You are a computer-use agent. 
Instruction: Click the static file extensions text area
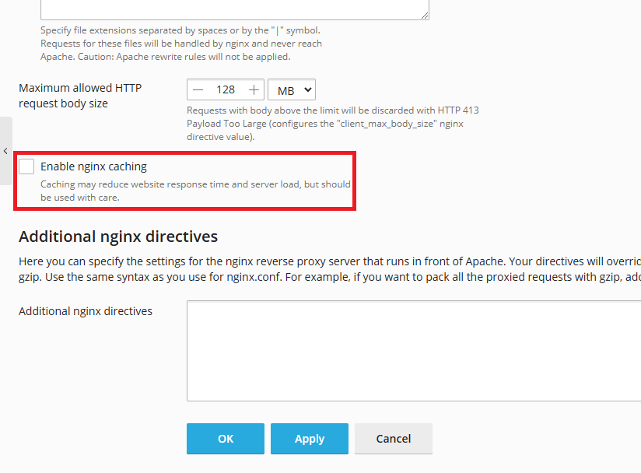(x=235, y=9)
